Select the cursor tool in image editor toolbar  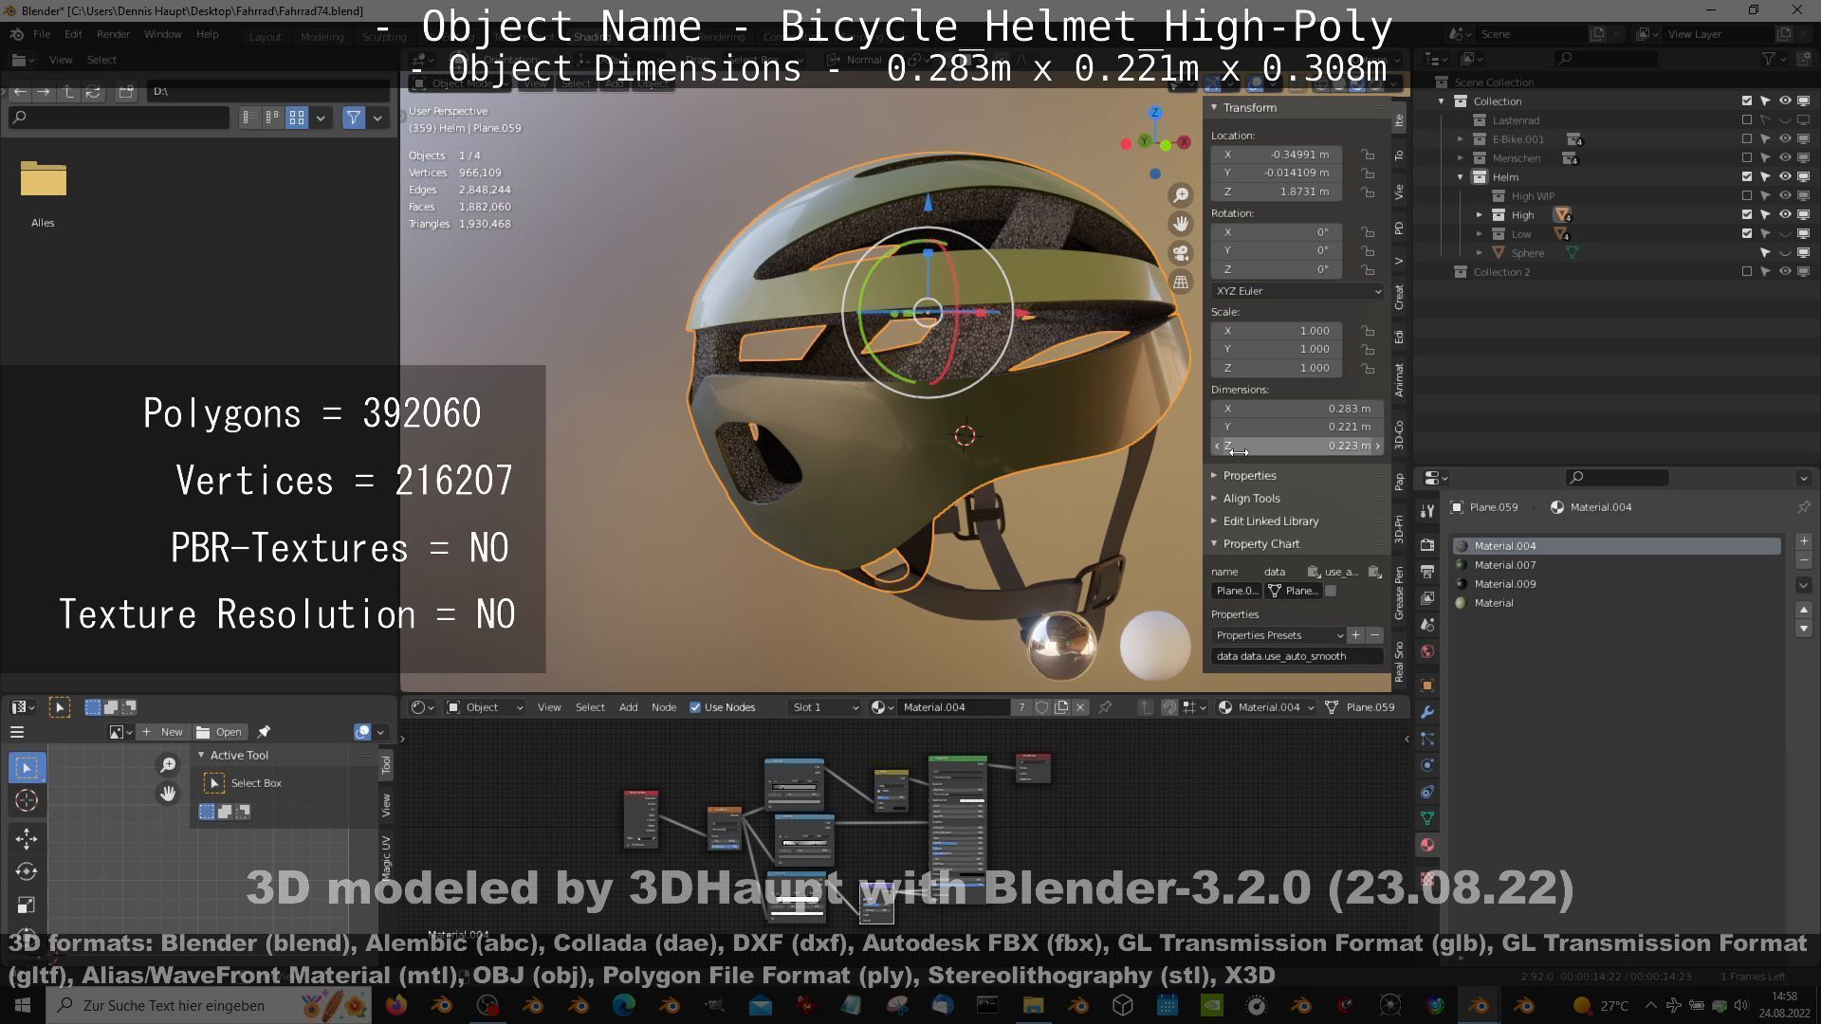point(27,801)
